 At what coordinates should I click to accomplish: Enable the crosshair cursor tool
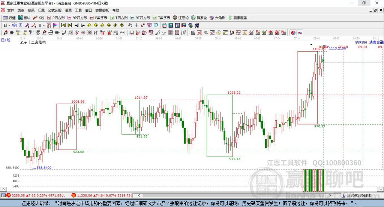click(x=136, y=25)
